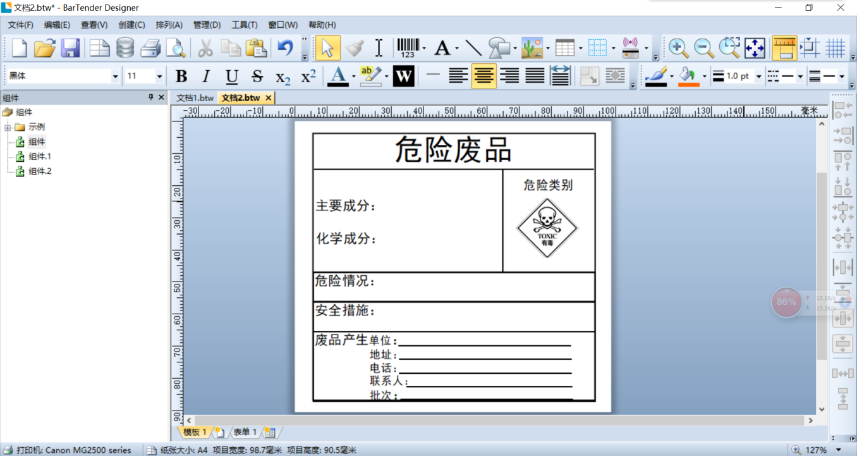Click fill color paint bucket swatch
The image size is (857, 456).
[x=688, y=77]
